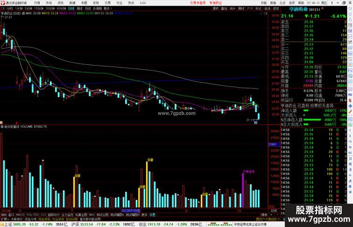This screenshot has width=353, height=227.
Task: Click the 创业 index value 1913.70
Action: pyautogui.click(x=154, y=224)
